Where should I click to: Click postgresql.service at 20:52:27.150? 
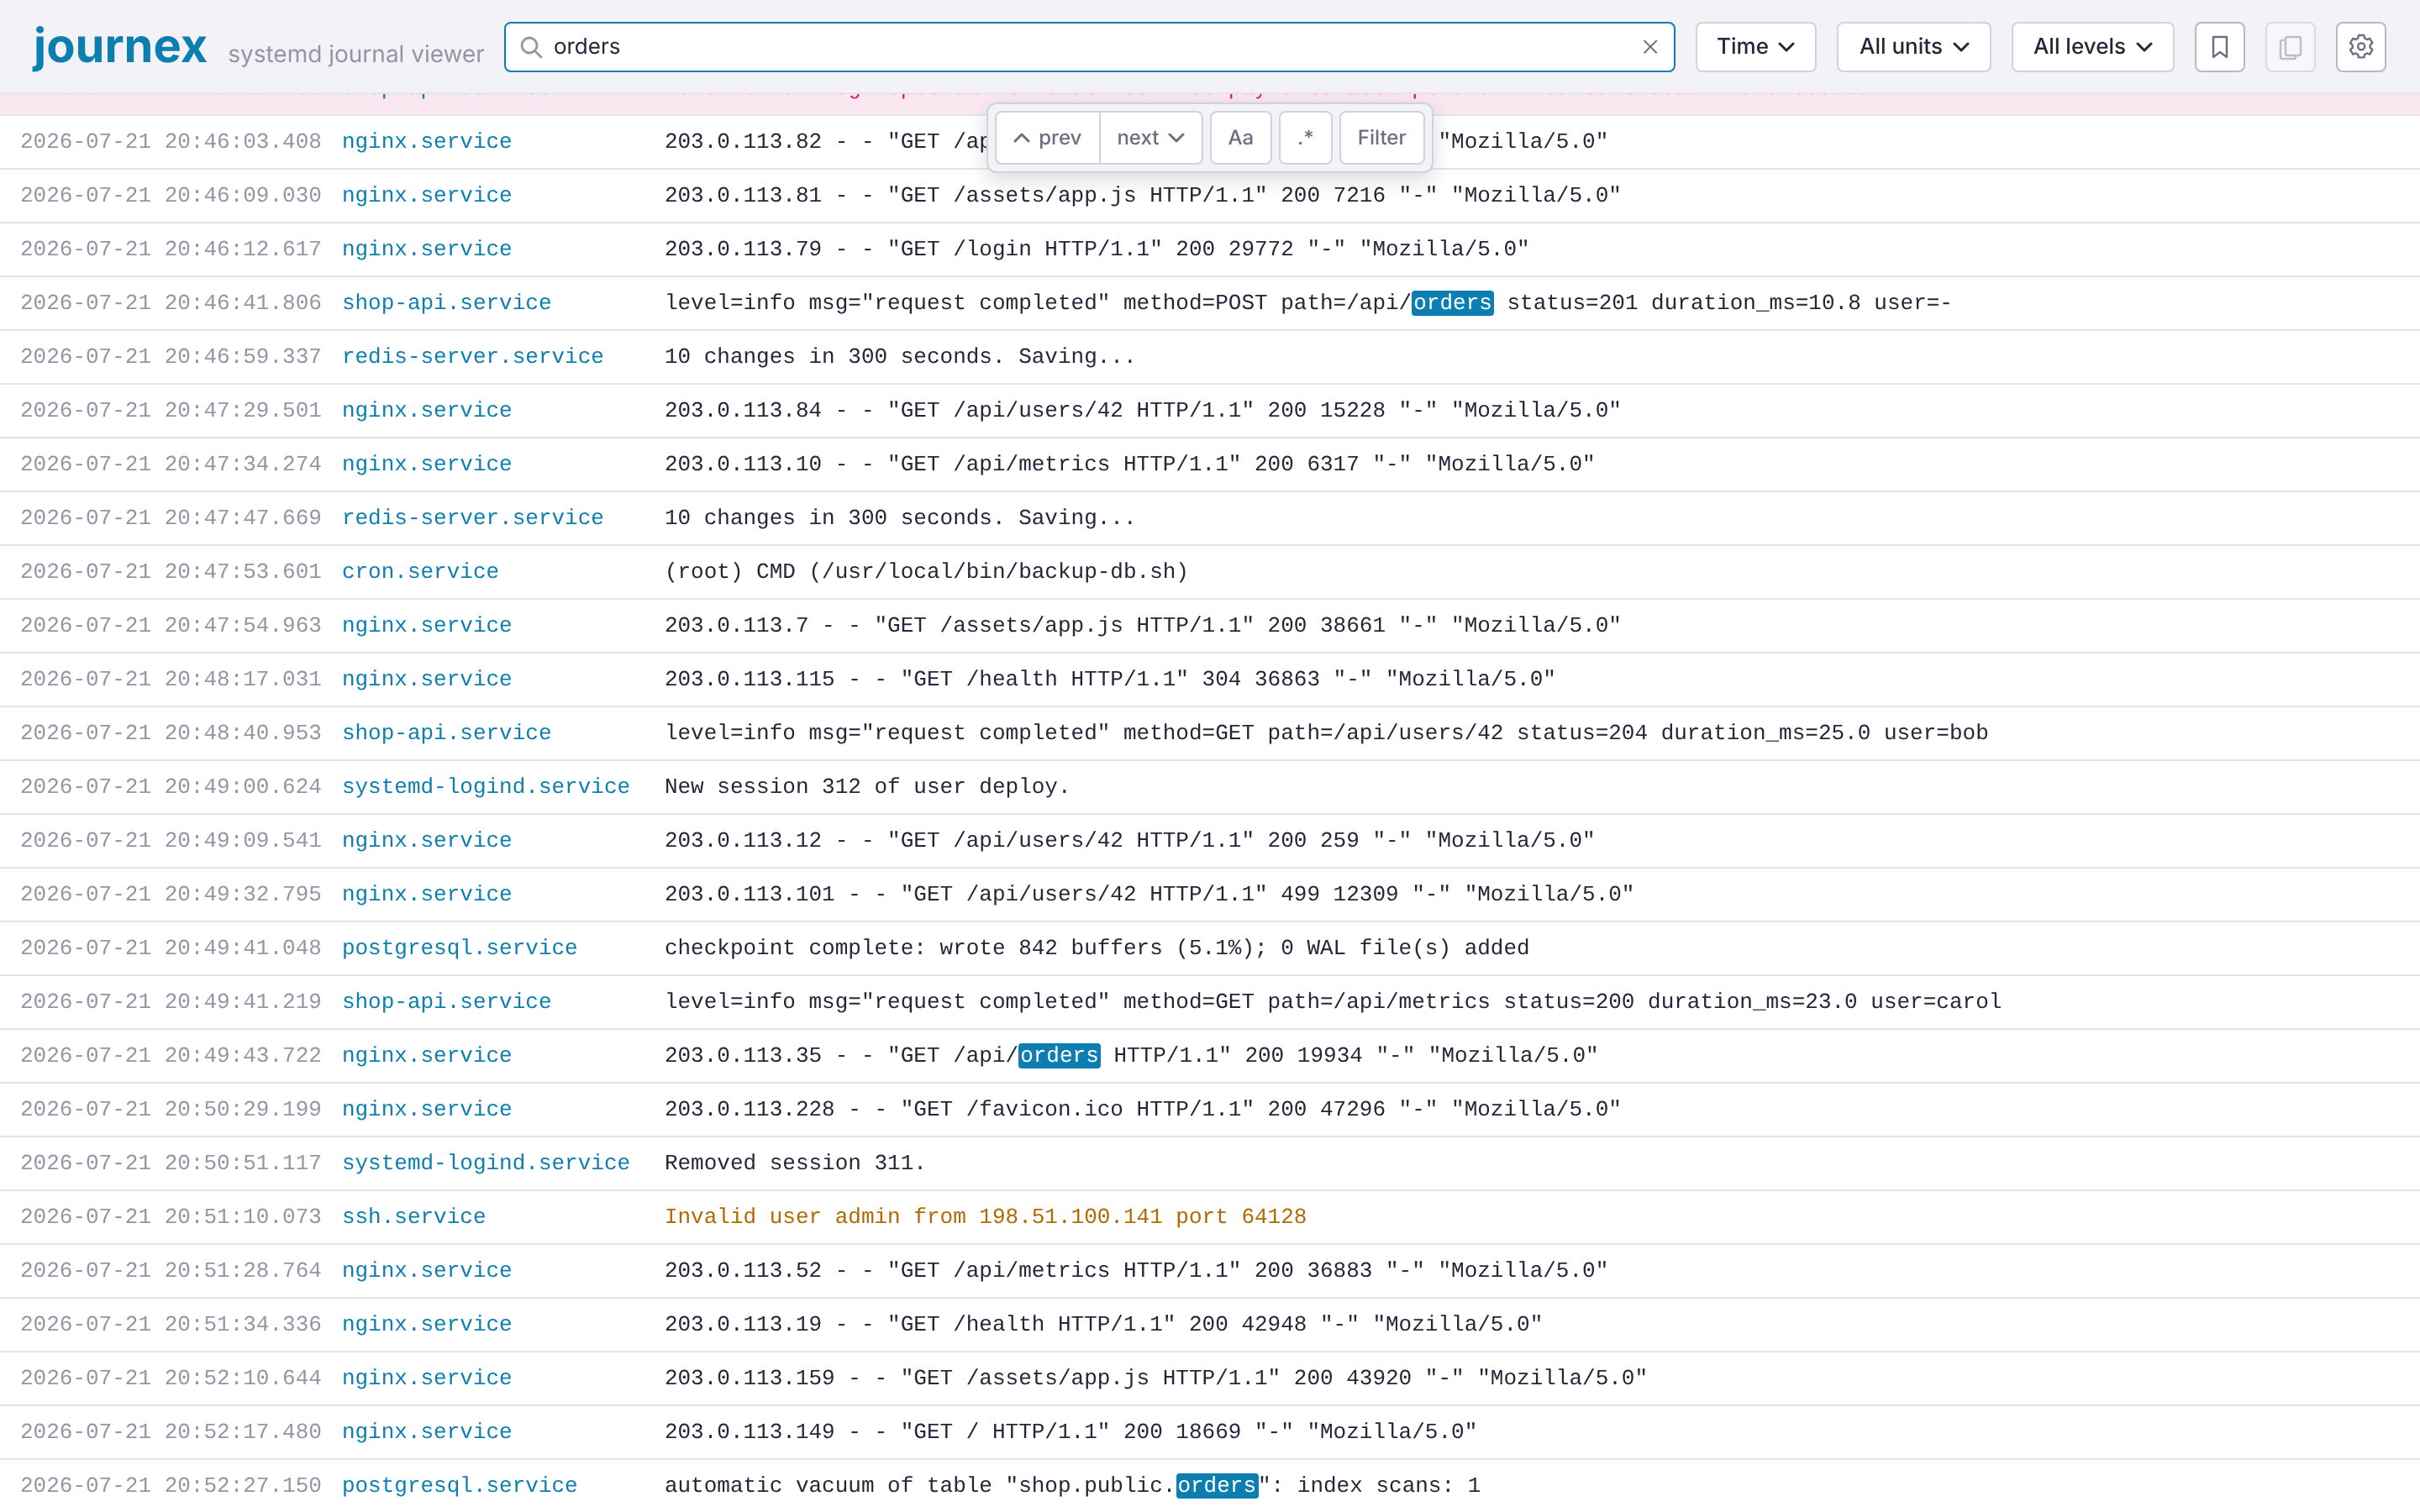[459, 1486]
